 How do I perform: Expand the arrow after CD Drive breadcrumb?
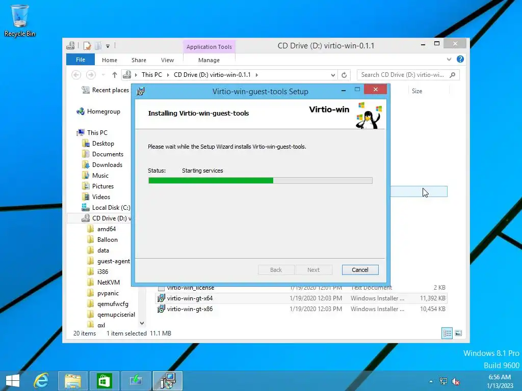[257, 75]
